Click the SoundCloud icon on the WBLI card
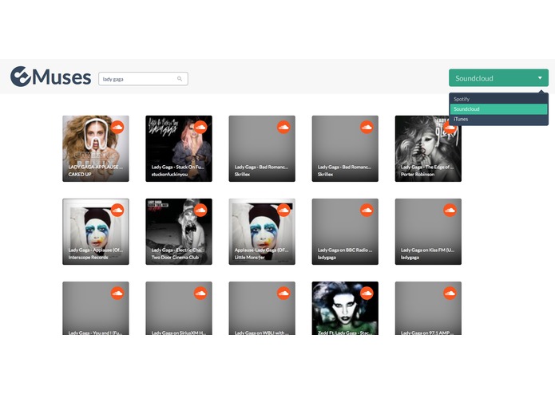The height and width of the screenshot is (394, 555). [283, 293]
